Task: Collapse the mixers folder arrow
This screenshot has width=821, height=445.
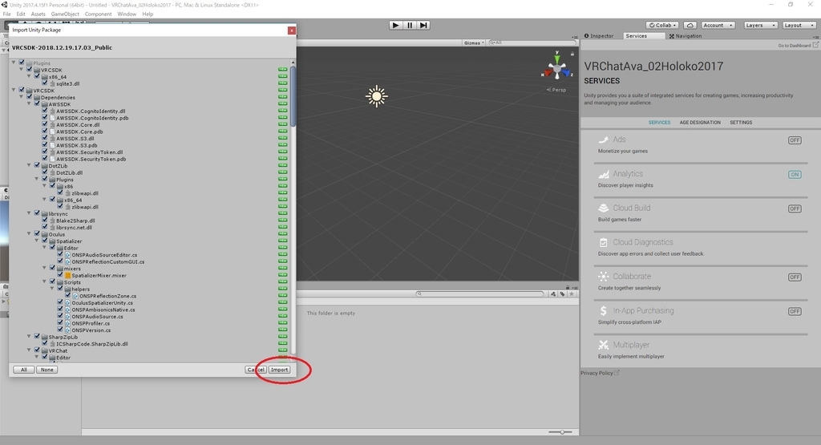Action: click(x=45, y=268)
